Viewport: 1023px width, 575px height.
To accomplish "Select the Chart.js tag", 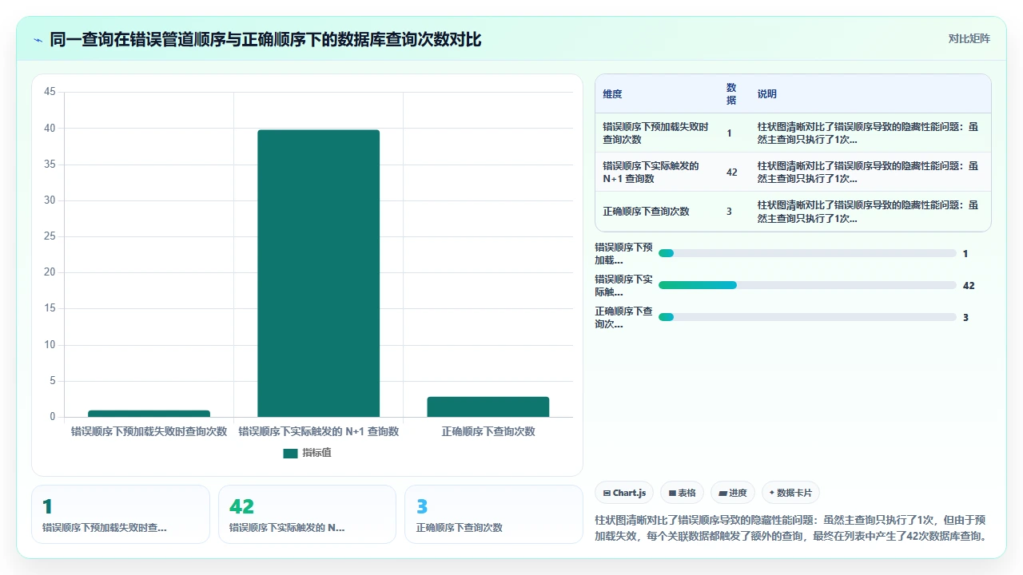I will [x=624, y=493].
